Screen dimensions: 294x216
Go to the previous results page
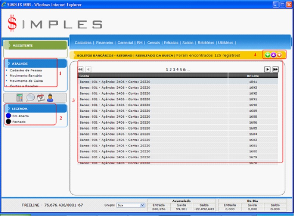(88, 70)
